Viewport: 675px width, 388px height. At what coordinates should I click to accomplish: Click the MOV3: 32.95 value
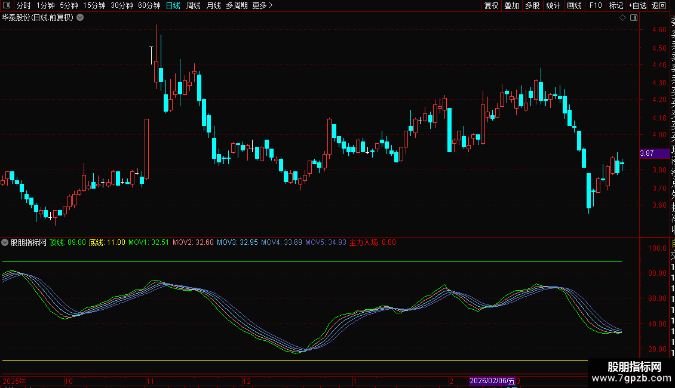(237, 242)
